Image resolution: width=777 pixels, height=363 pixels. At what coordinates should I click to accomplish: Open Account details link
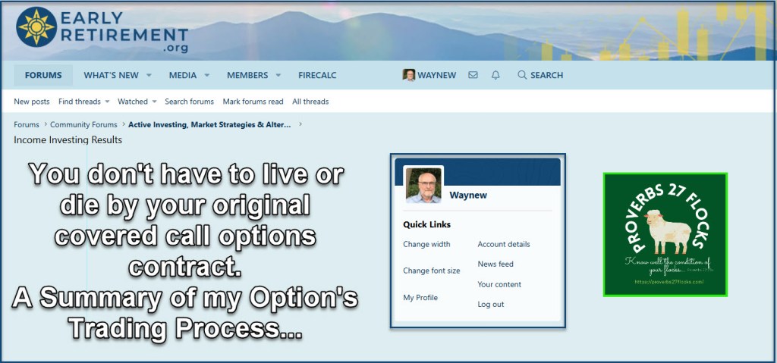click(x=503, y=244)
